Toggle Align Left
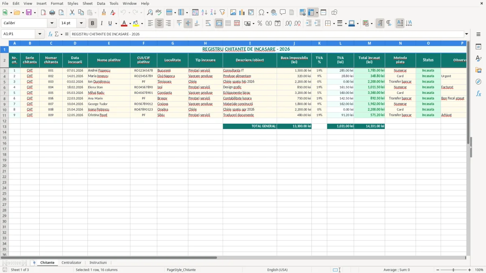The height and width of the screenshot is (273, 486). 150,23
